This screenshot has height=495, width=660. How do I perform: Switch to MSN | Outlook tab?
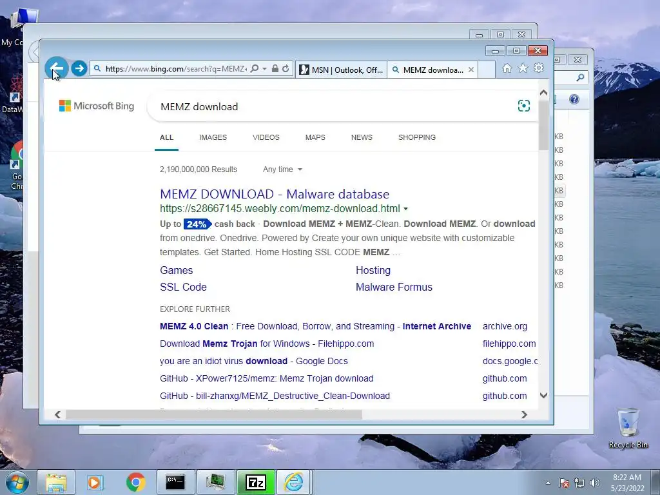pyautogui.click(x=342, y=70)
